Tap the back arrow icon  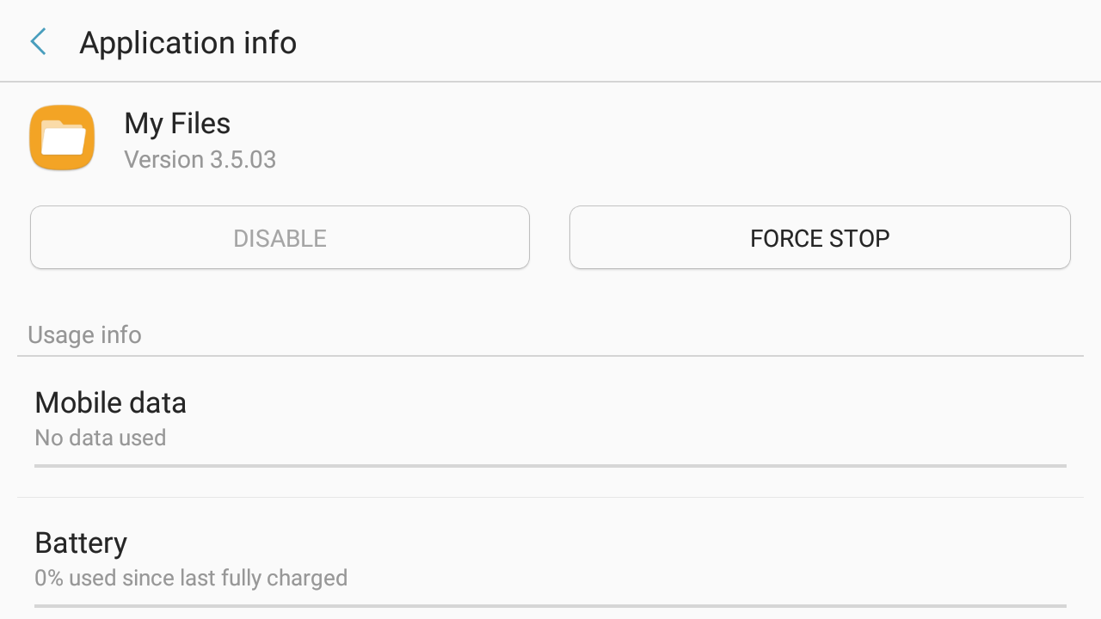tap(38, 42)
